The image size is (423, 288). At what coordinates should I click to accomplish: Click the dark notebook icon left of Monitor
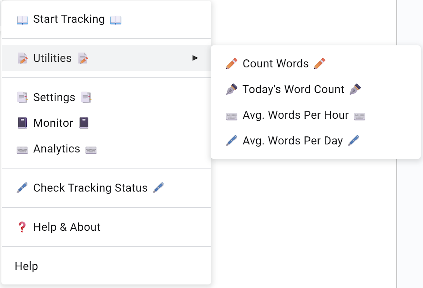point(22,123)
